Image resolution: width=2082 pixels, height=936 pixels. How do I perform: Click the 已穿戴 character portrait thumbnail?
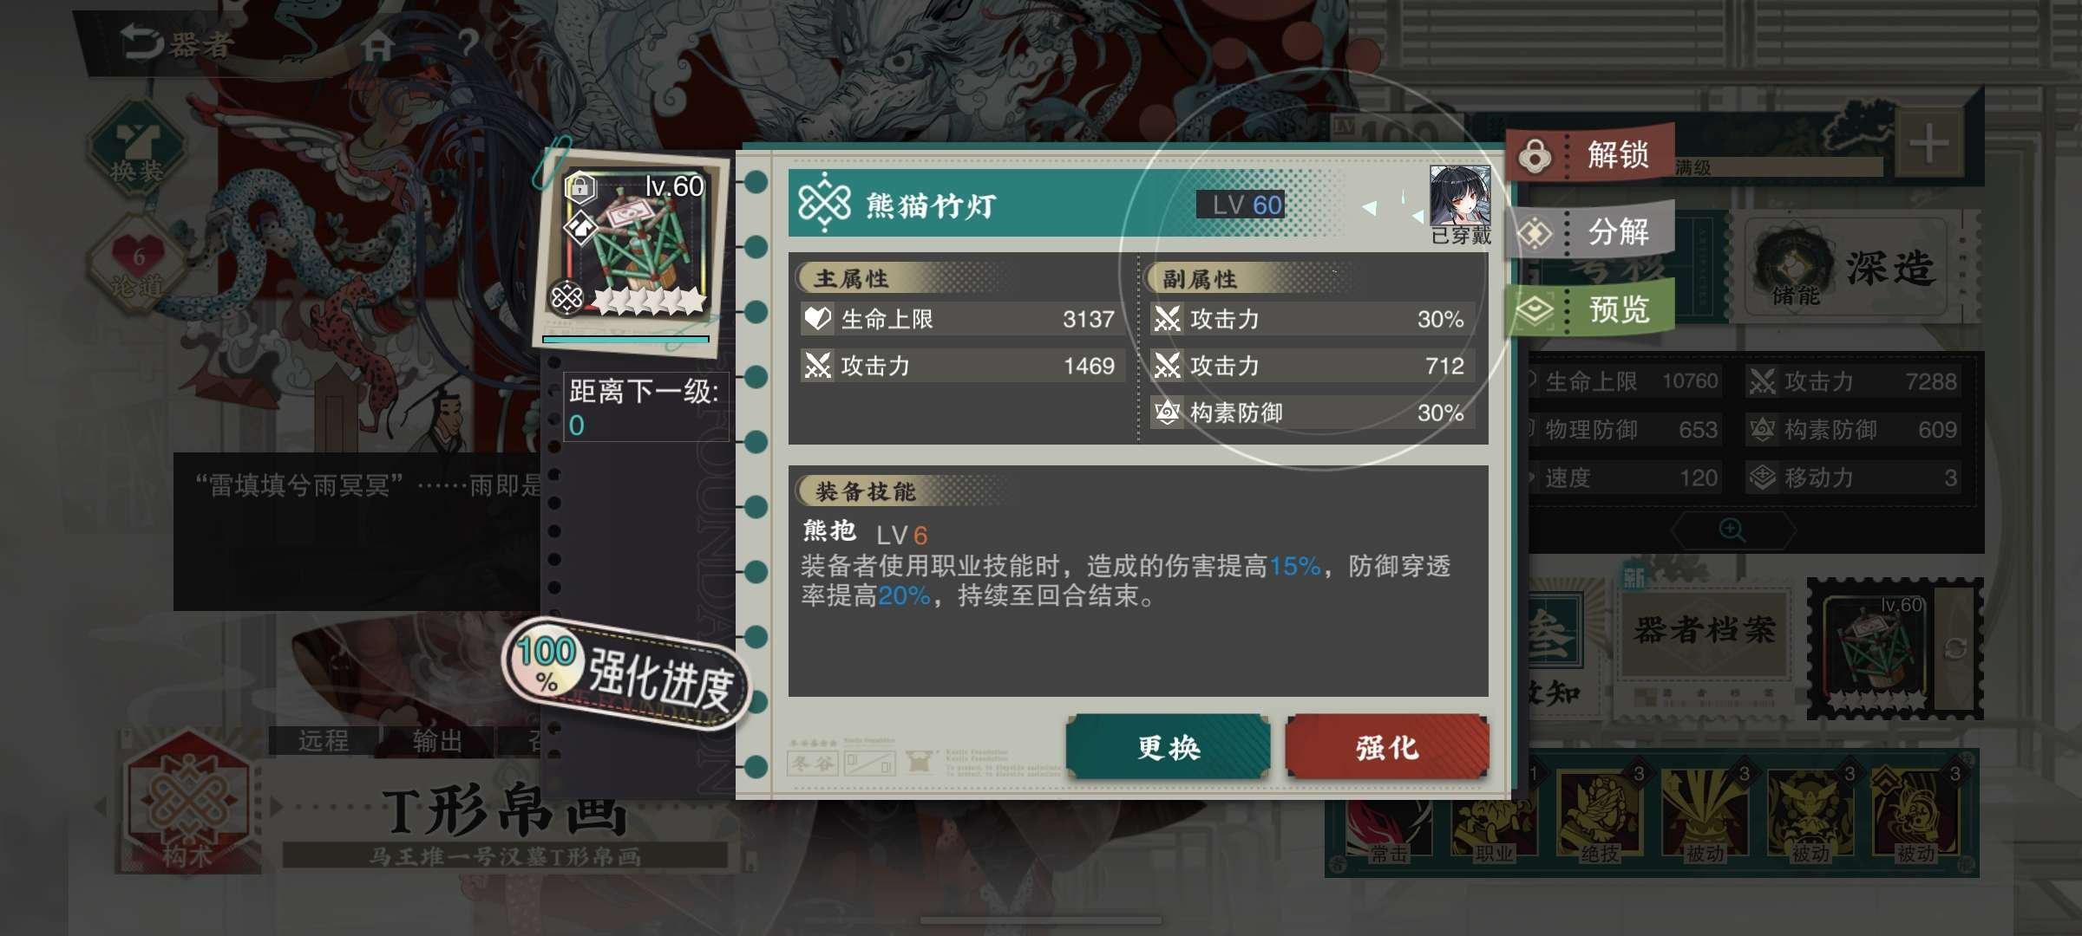point(1460,196)
